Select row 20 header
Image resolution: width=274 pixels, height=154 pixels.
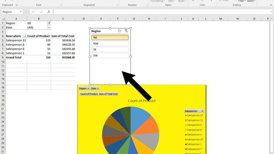coord(3,104)
